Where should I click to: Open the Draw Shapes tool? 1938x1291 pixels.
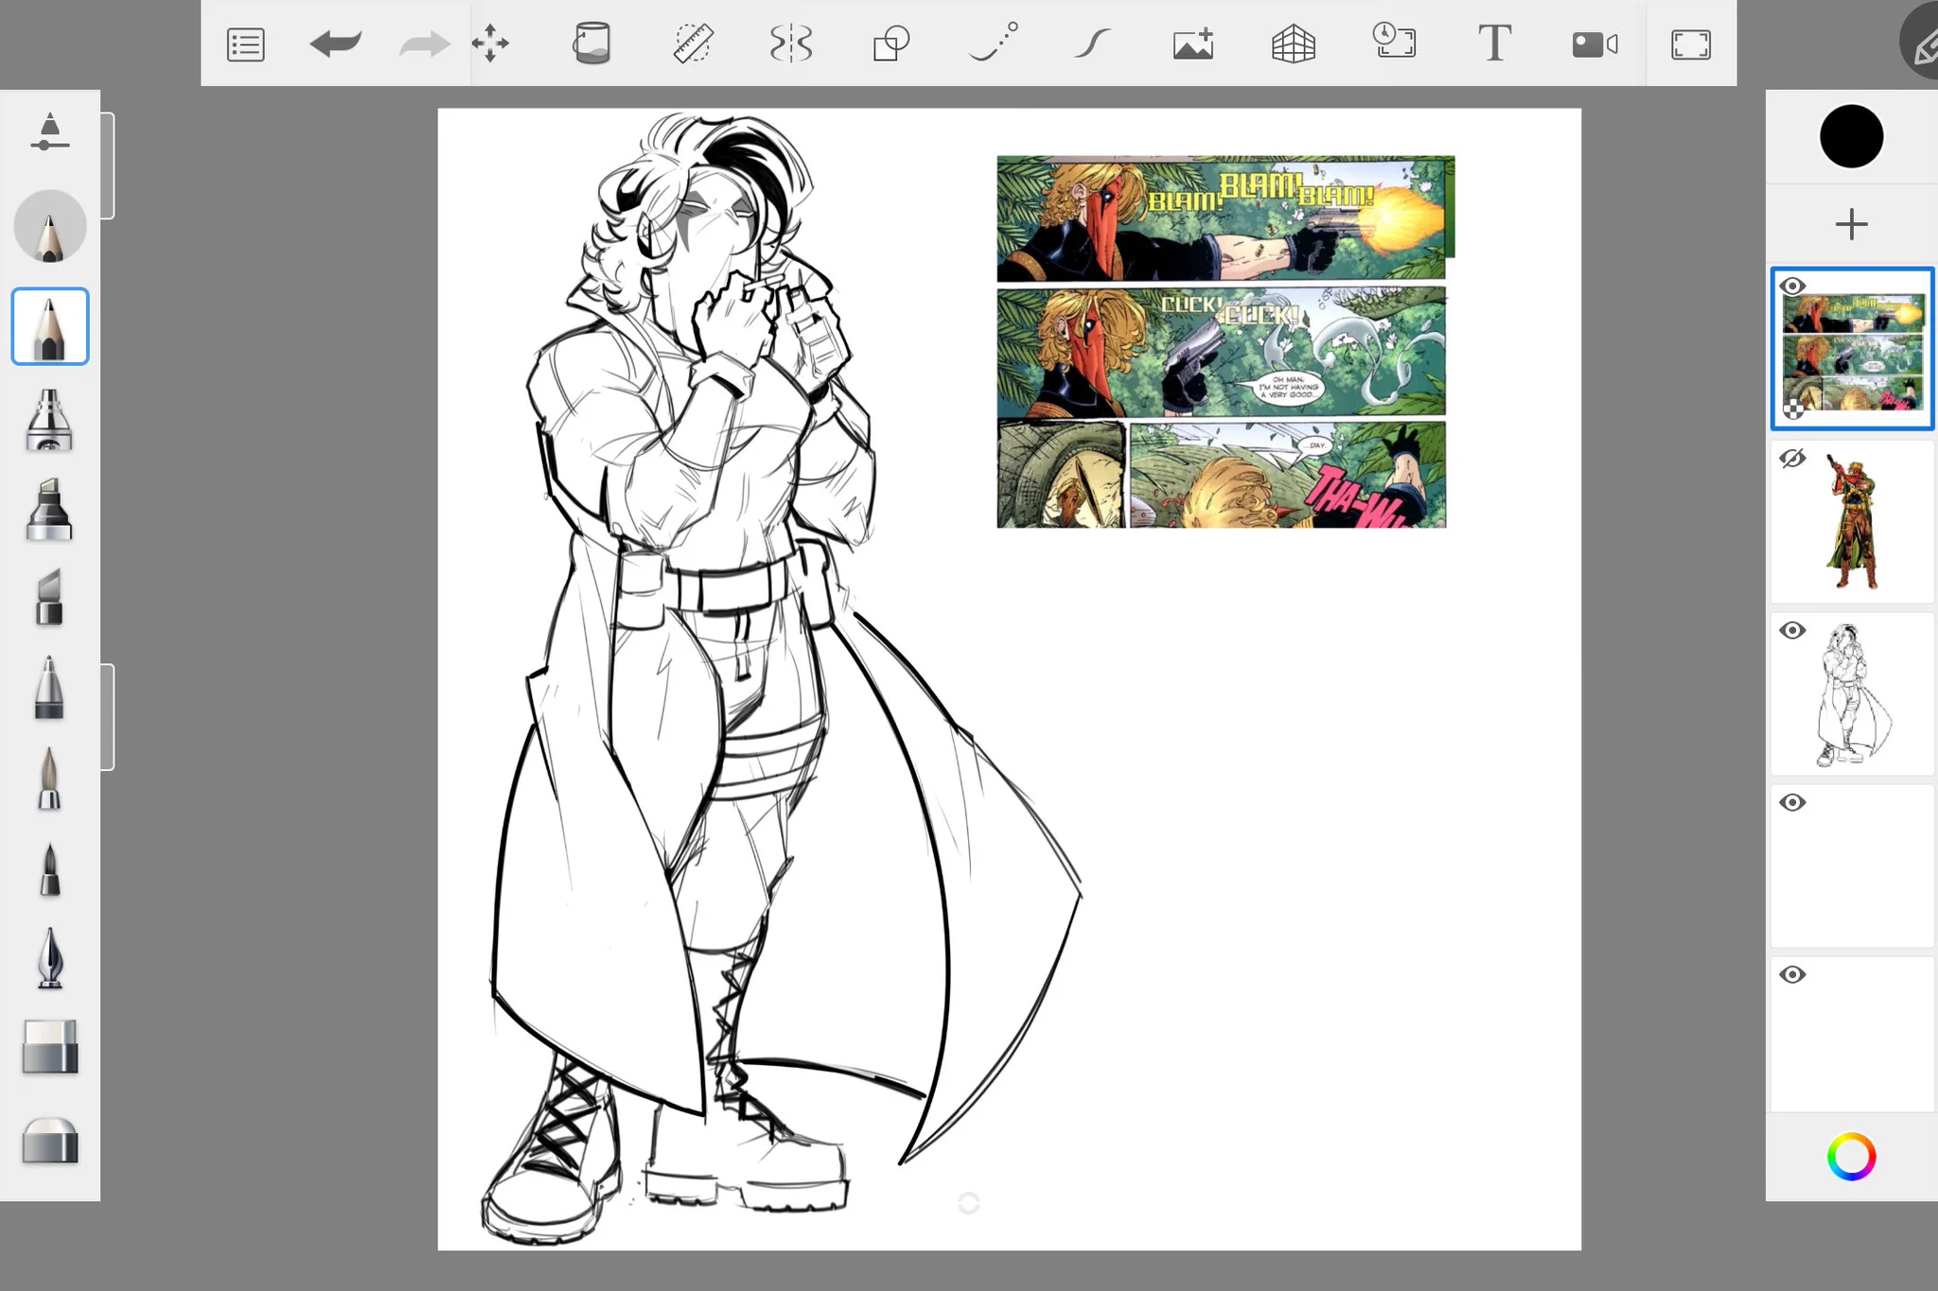(x=890, y=44)
